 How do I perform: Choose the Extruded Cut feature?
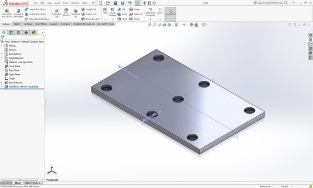pyautogui.click(x=56, y=13)
